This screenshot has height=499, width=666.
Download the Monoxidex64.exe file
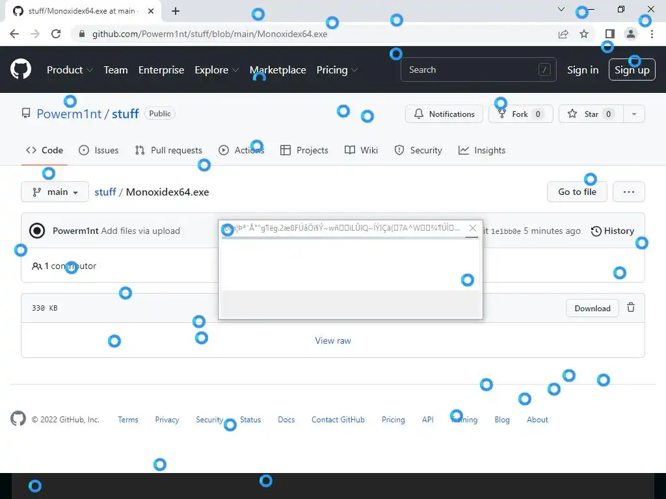[592, 309]
